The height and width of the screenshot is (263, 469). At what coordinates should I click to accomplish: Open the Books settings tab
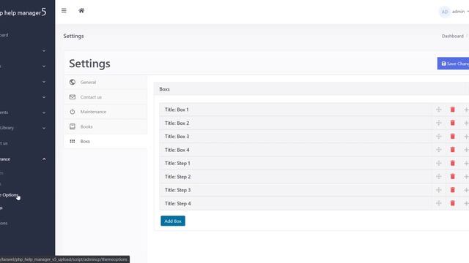(106, 126)
